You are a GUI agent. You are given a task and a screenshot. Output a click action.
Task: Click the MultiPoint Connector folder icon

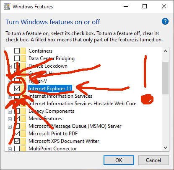coord(23,148)
